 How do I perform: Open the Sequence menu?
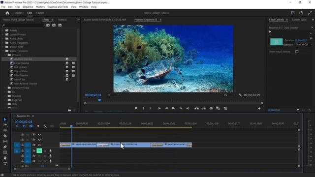click(x=28, y=7)
